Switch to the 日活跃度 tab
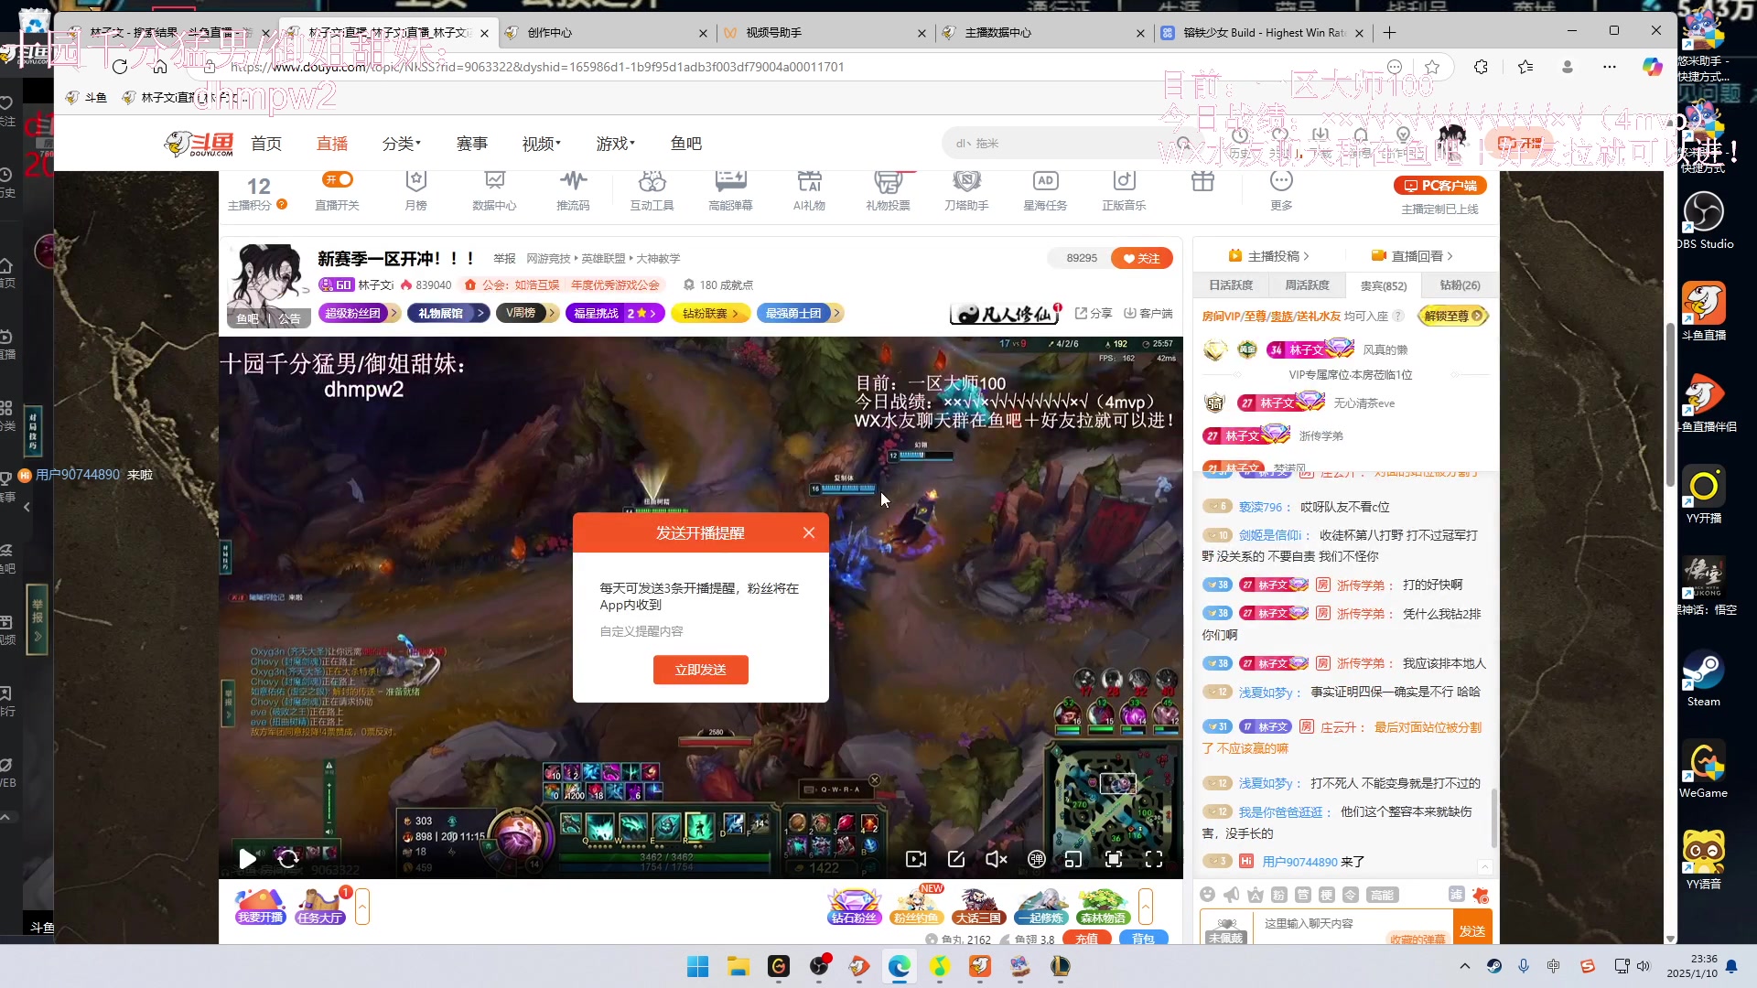1757x988 pixels. tap(1231, 285)
